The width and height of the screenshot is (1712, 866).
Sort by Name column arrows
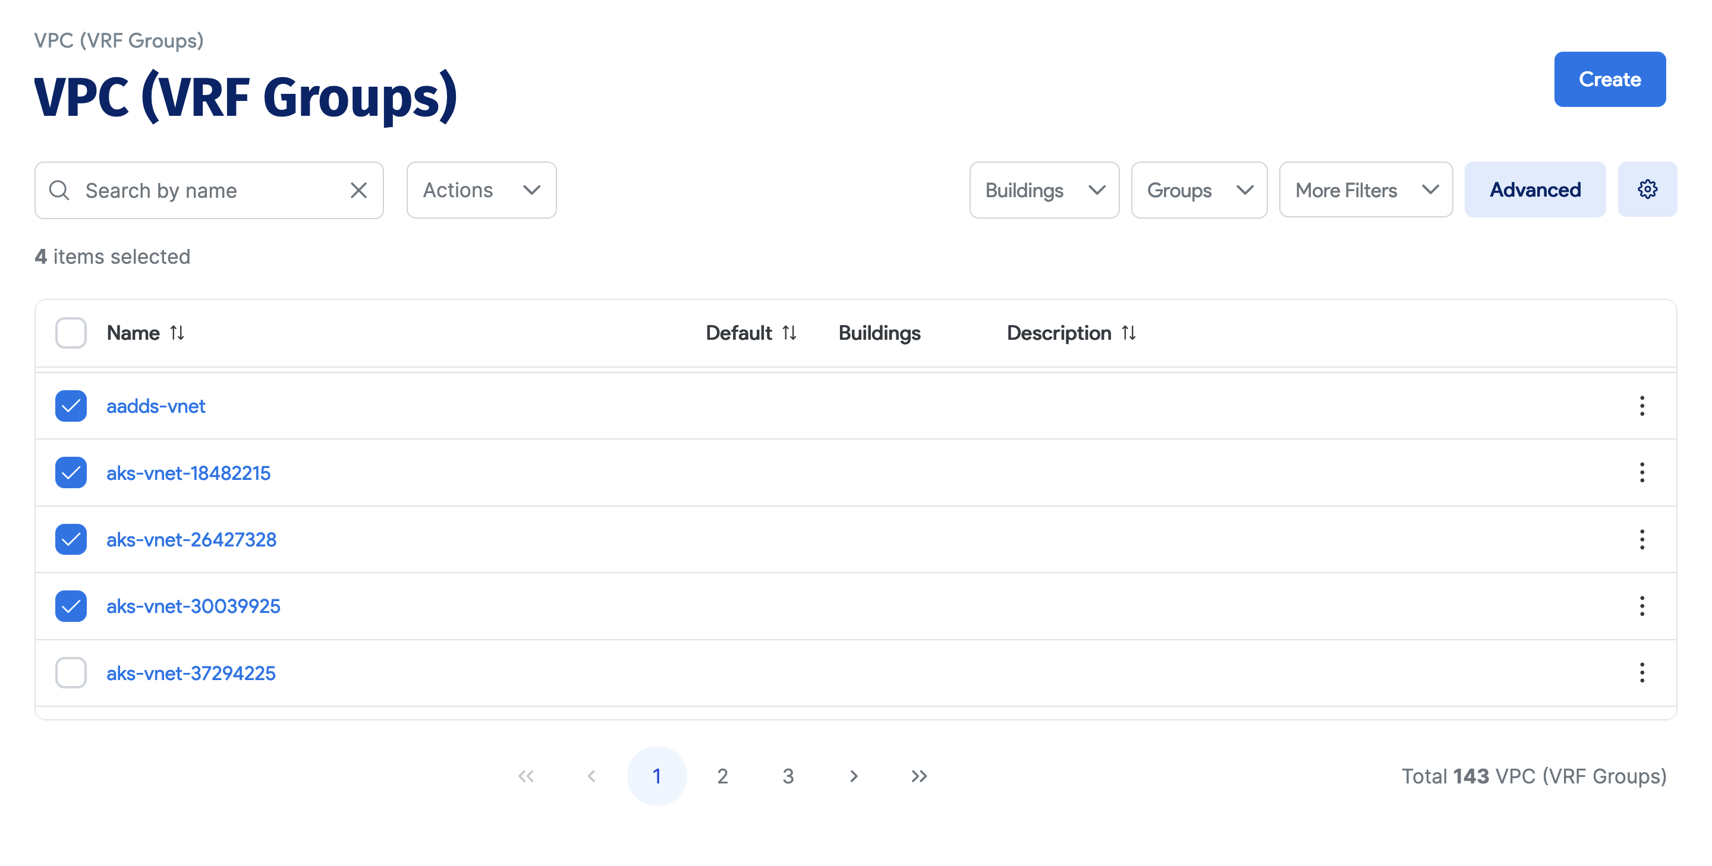(177, 333)
